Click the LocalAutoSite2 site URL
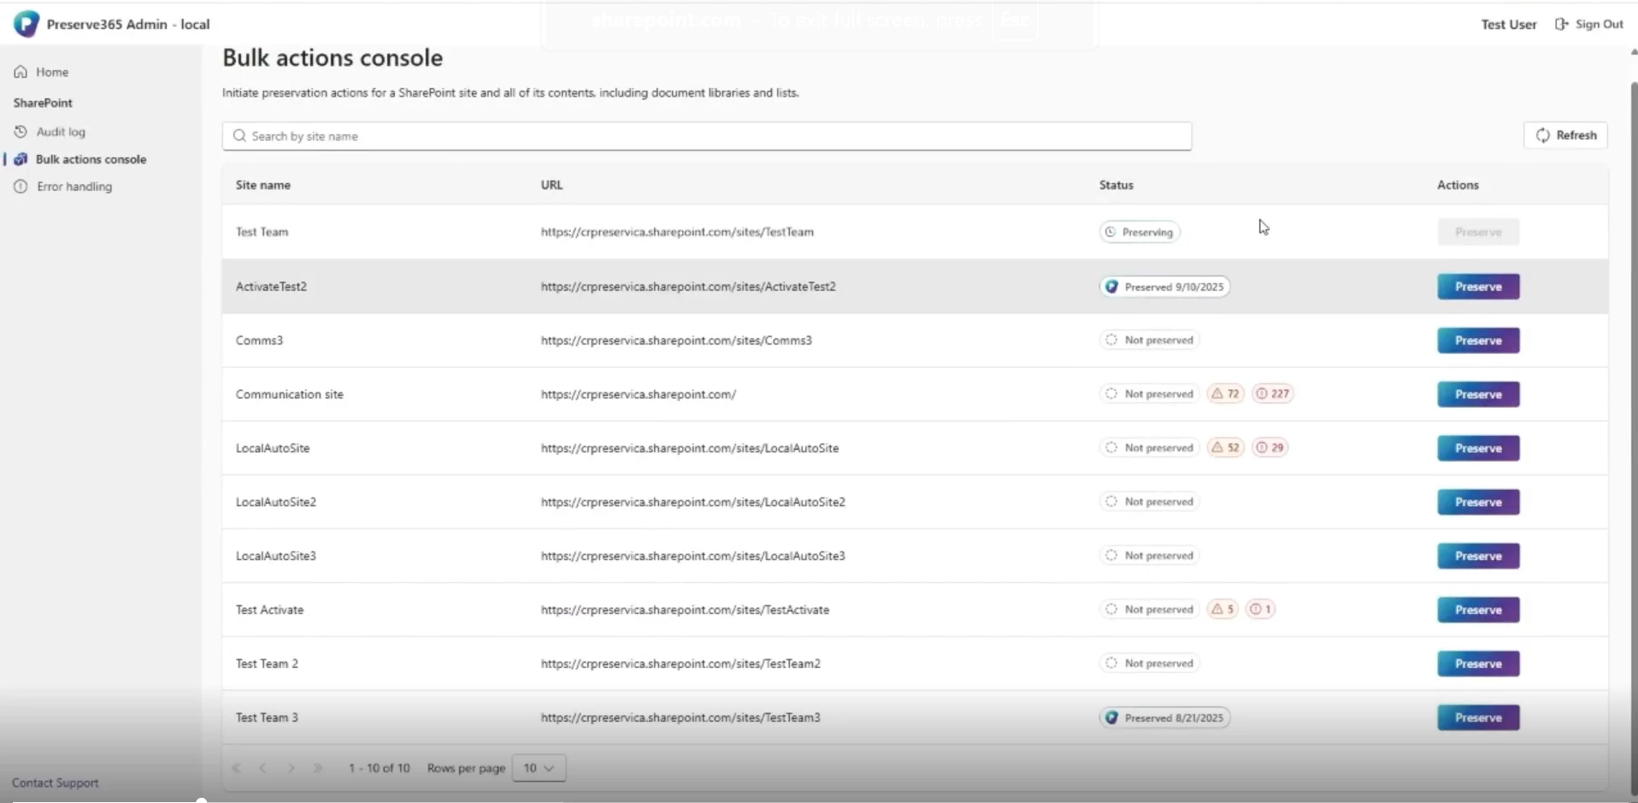The image size is (1638, 803). (x=692, y=502)
